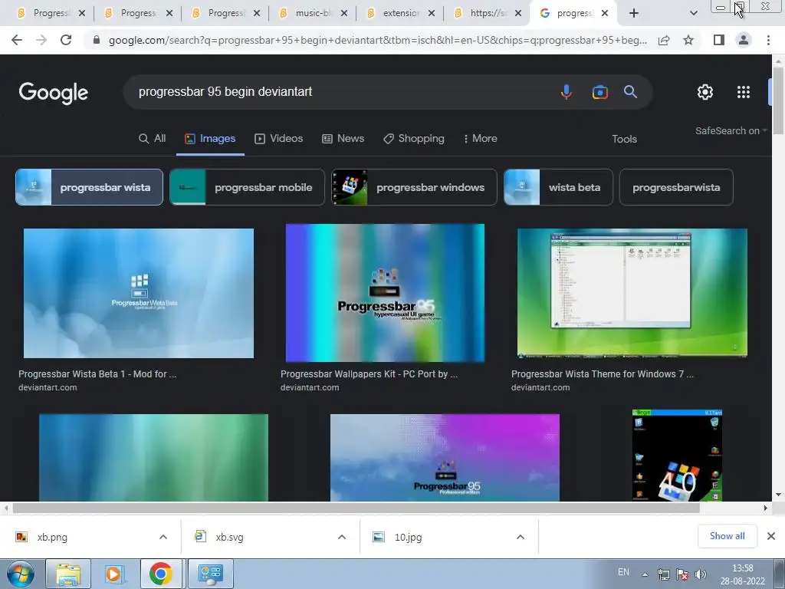Open 10.jpg download options arrow

click(521, 537)
